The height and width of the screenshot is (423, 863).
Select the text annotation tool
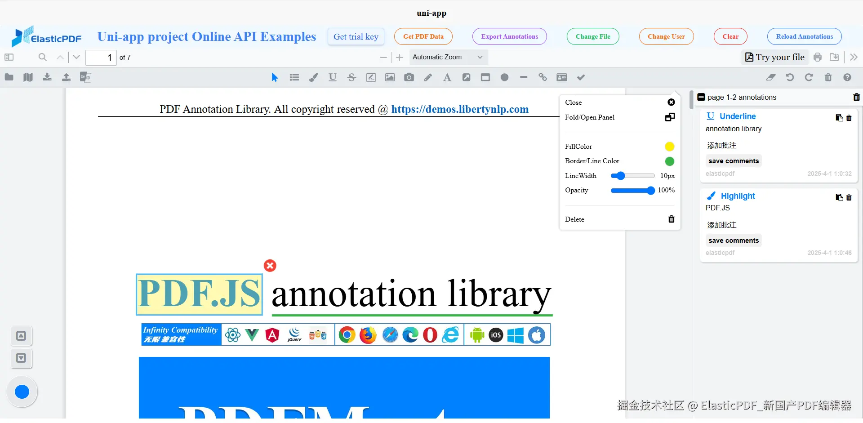tap(447, 77)
